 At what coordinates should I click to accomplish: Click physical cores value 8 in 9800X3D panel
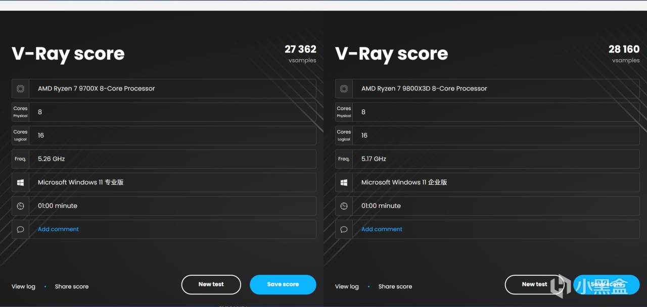(x=363, y=112)
